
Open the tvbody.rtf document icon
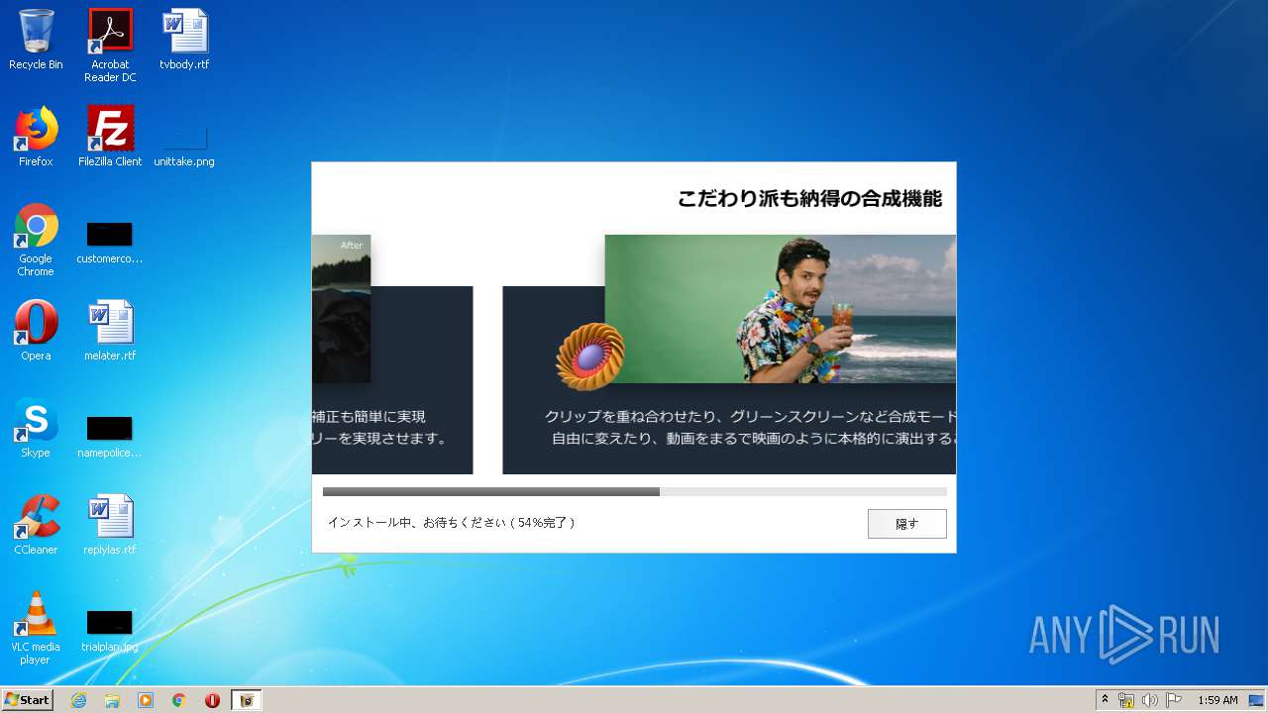point(184,40)
